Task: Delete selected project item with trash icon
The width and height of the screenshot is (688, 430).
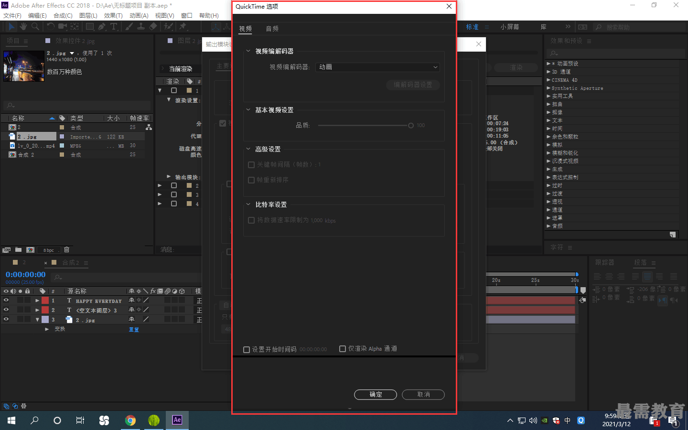Action: tap(67, 249)
